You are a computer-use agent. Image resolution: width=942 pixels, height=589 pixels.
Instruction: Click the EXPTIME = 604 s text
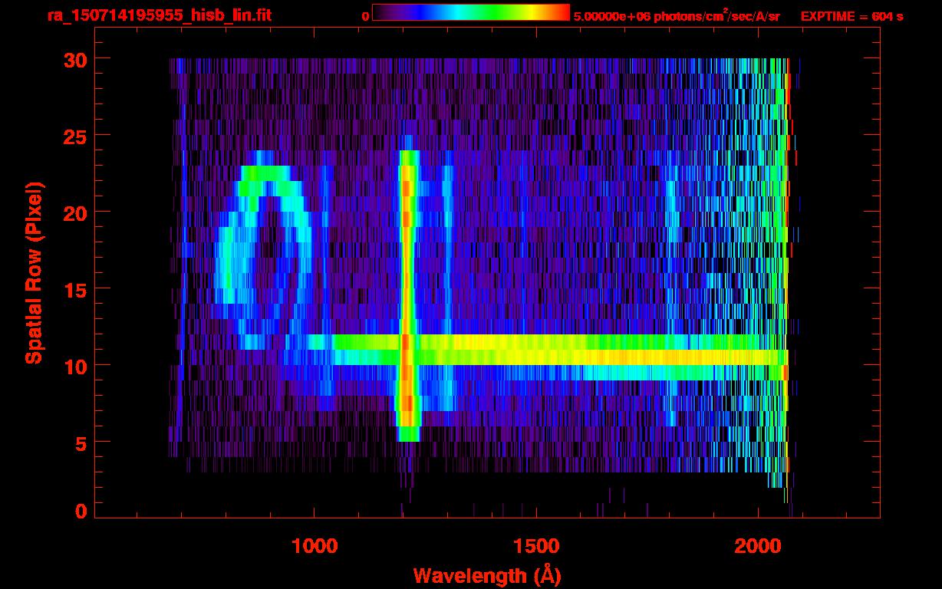pos(851,16)
